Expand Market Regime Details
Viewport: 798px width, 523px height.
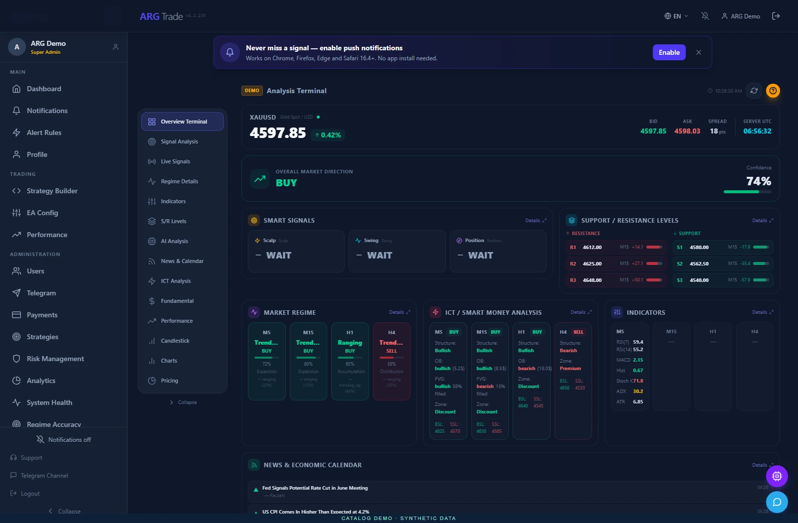point(399,312)
